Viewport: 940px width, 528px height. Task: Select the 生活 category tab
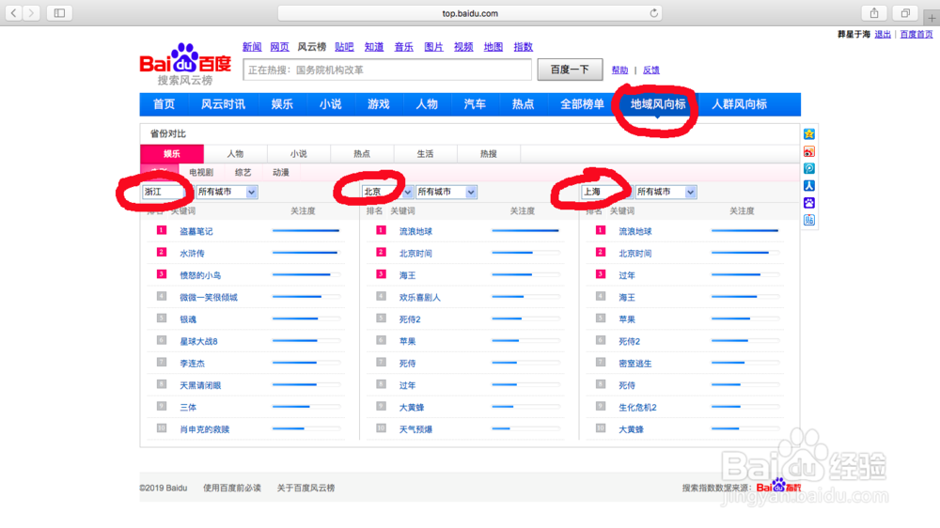pos(425,154)
